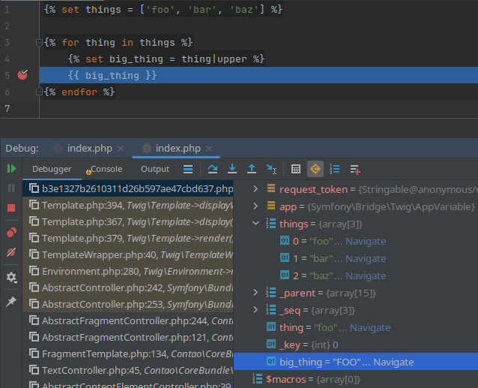The height and width of the screenshot is (388, 478).
Task: Open the Console tab
Action: click(x=104, y=169)
